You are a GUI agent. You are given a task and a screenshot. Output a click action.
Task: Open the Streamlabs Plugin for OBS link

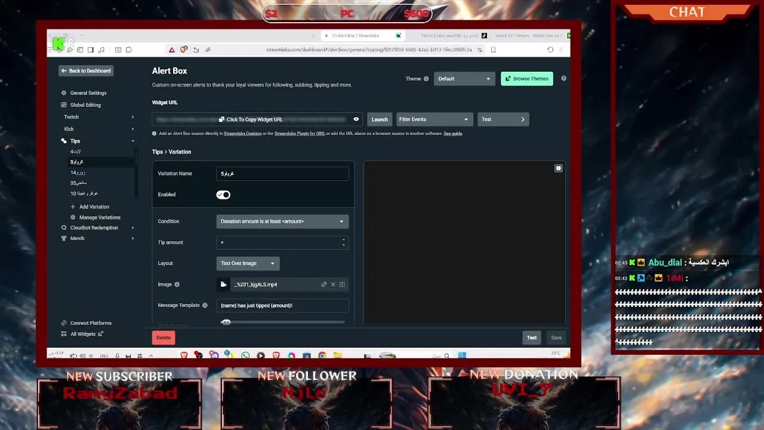coord(299,134)
